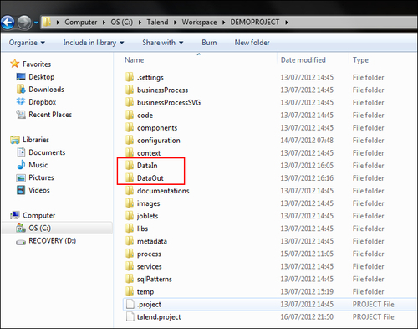Select the context folder icon

click(130, 152)
